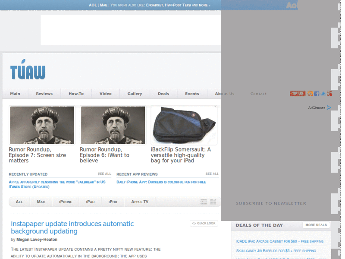Click the 'Deals of the Day' heading
This screenshot has width=345, height=259.
(259, 225)
